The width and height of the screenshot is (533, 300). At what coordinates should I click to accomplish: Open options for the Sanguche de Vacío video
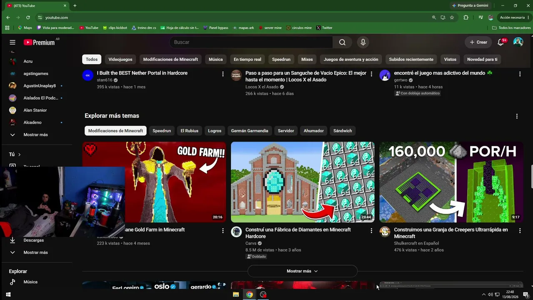[x=371, y=74]
